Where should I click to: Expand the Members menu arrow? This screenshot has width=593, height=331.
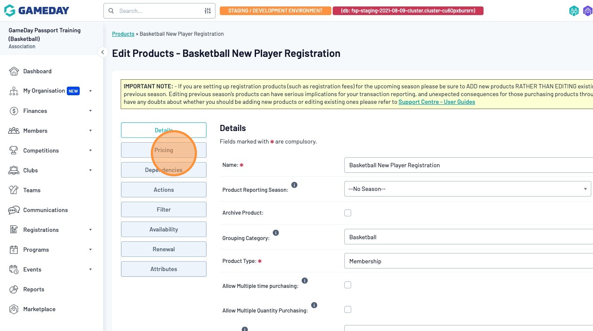pos(91,131)
